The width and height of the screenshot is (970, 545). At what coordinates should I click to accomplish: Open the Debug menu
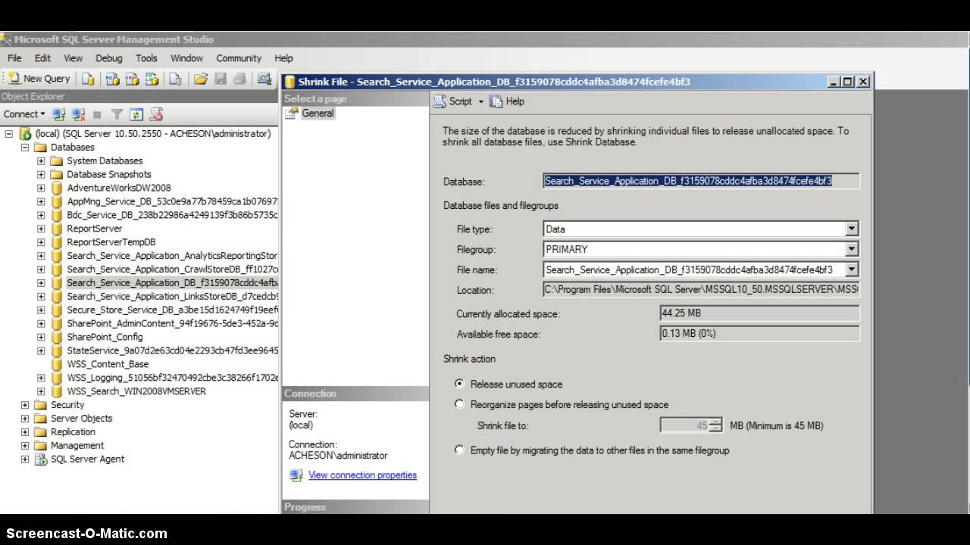(x=109, y=58)
